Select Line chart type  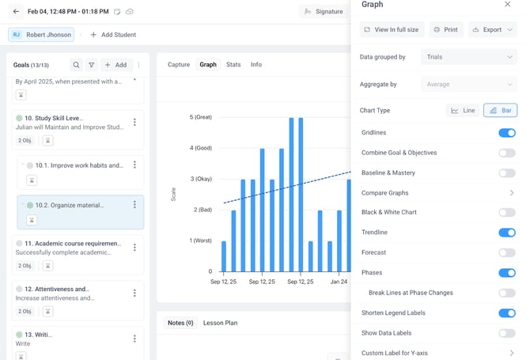pos(464,111)
